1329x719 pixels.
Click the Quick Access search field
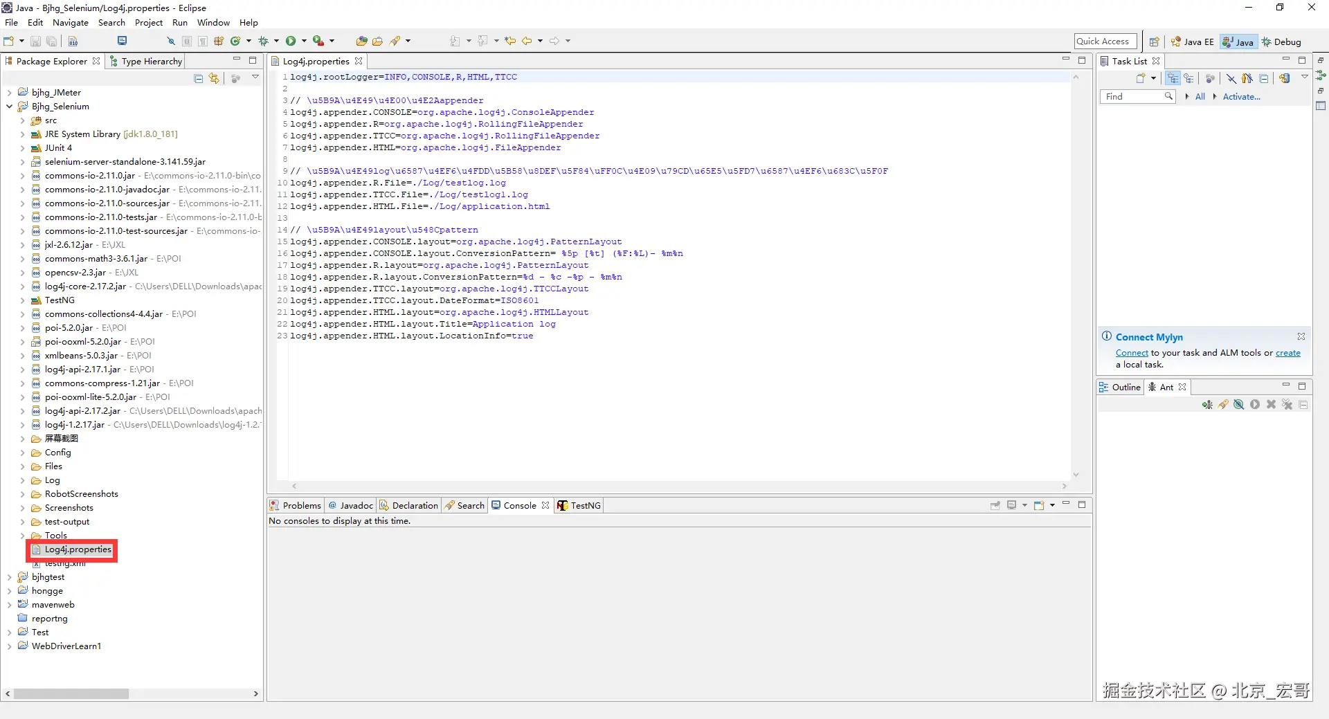pos(1105,42)
